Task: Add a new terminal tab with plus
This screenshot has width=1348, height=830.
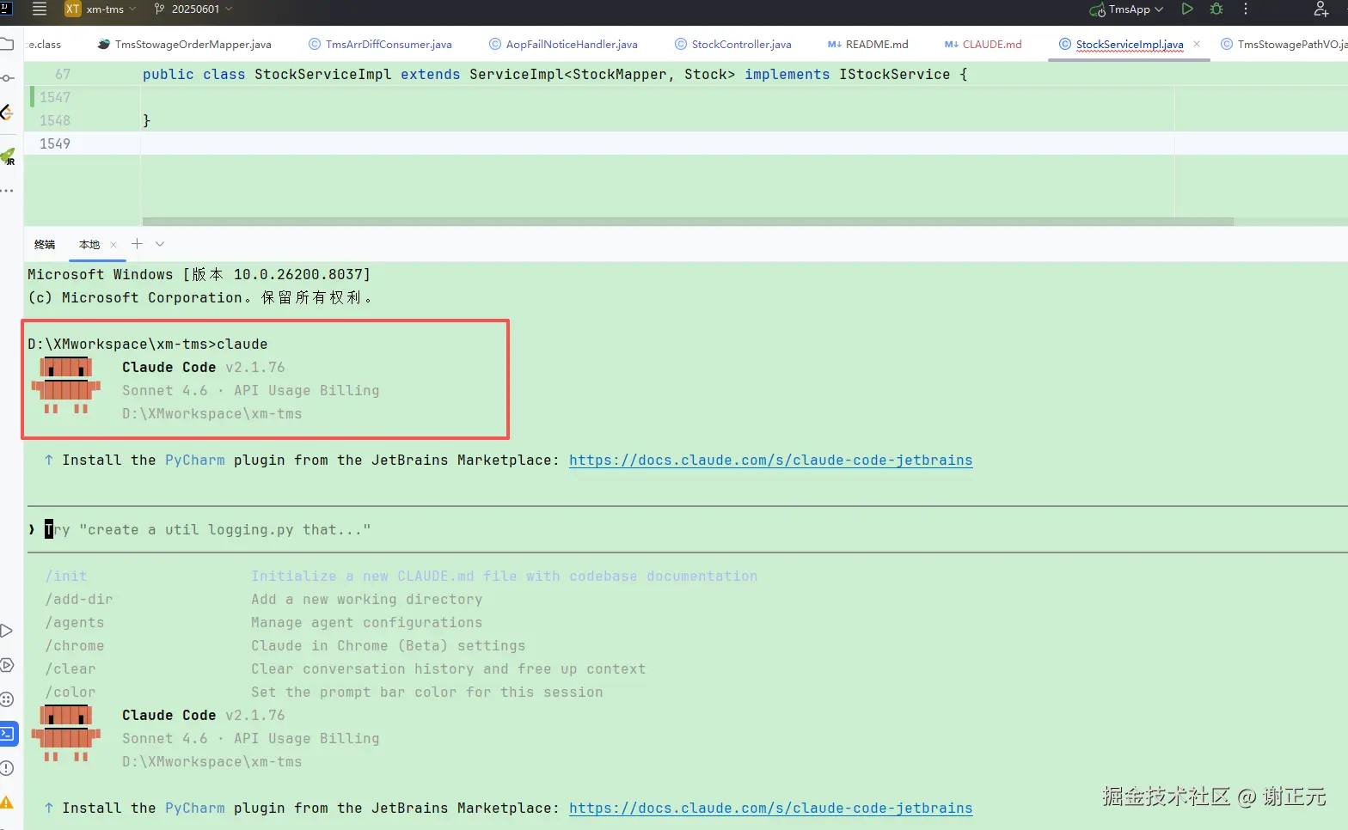Action: pyautogui.click(x=137, y=244)
